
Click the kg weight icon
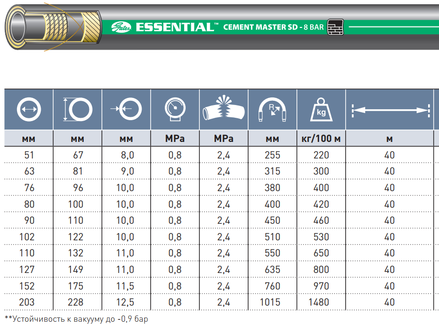pos(321,109)
